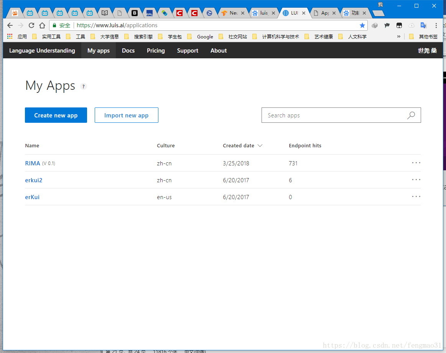Screen dimensions: 446x353
Task: Click Import new app button
Action: 127,115
